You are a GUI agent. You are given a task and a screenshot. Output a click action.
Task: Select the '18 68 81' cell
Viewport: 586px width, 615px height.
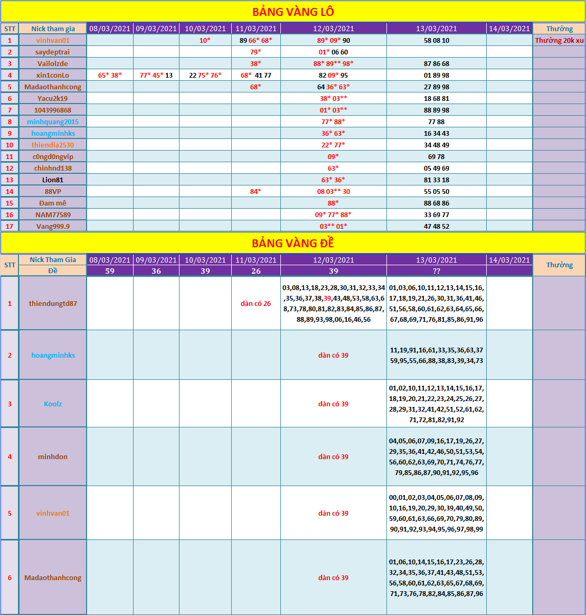[436, 98]
